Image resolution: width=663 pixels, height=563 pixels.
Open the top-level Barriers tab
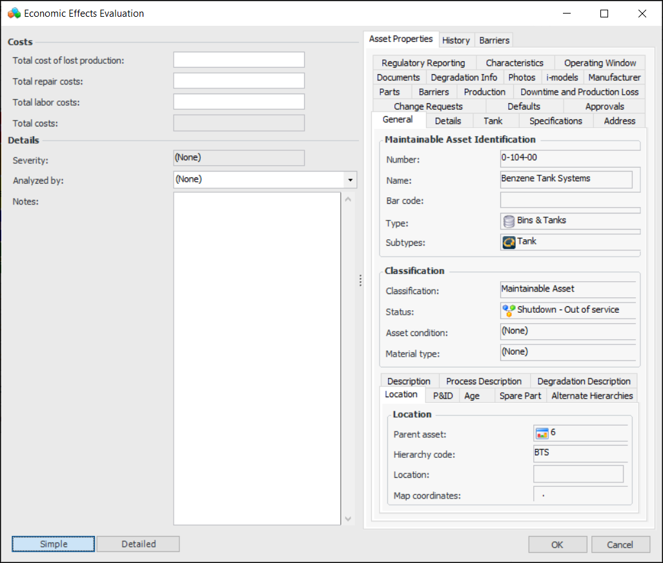coord(495,40)
